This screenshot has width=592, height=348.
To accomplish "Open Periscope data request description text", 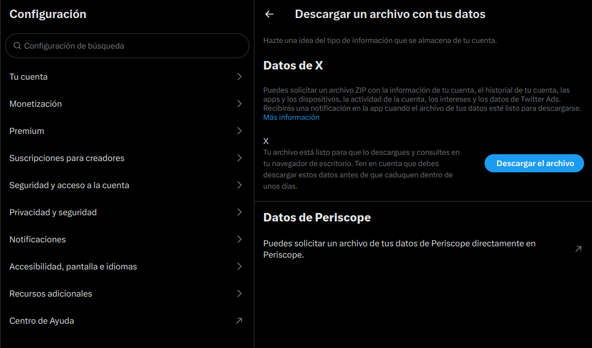I will (x=399, y=249).
